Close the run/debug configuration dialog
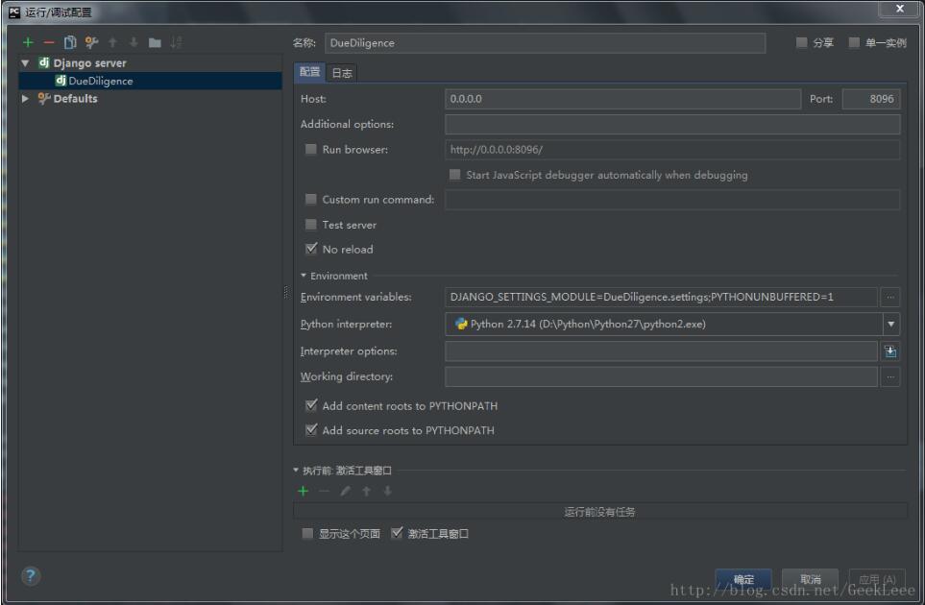 [x=900, y=9]
